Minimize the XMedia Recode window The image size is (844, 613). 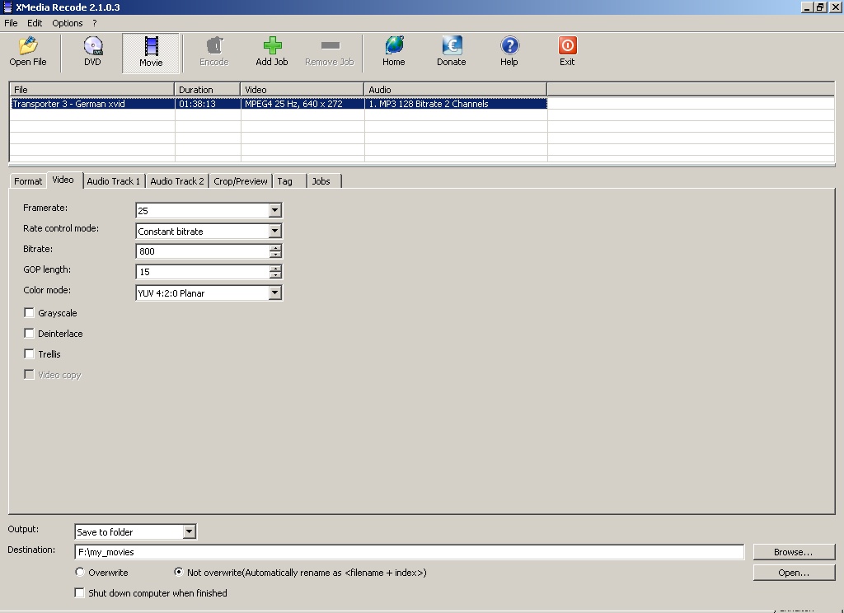[806, 7]
